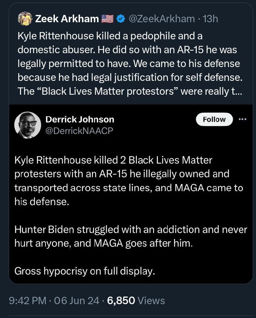Screen dimensions: 256x318
Task: Open the 6,850 Views count
Action: (136, 301)
